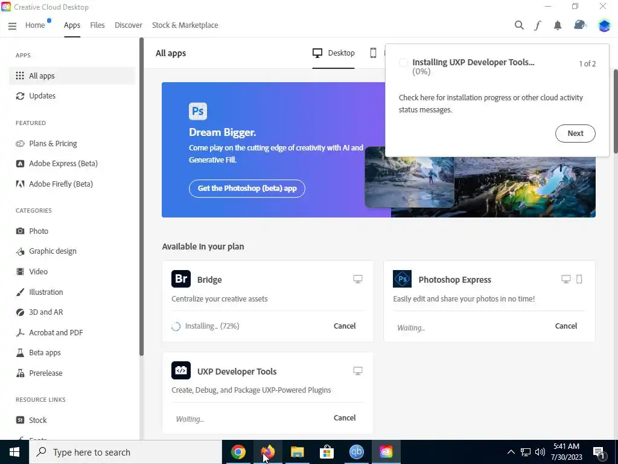
Task: Open the Home tab
Action: click(35, 25)
